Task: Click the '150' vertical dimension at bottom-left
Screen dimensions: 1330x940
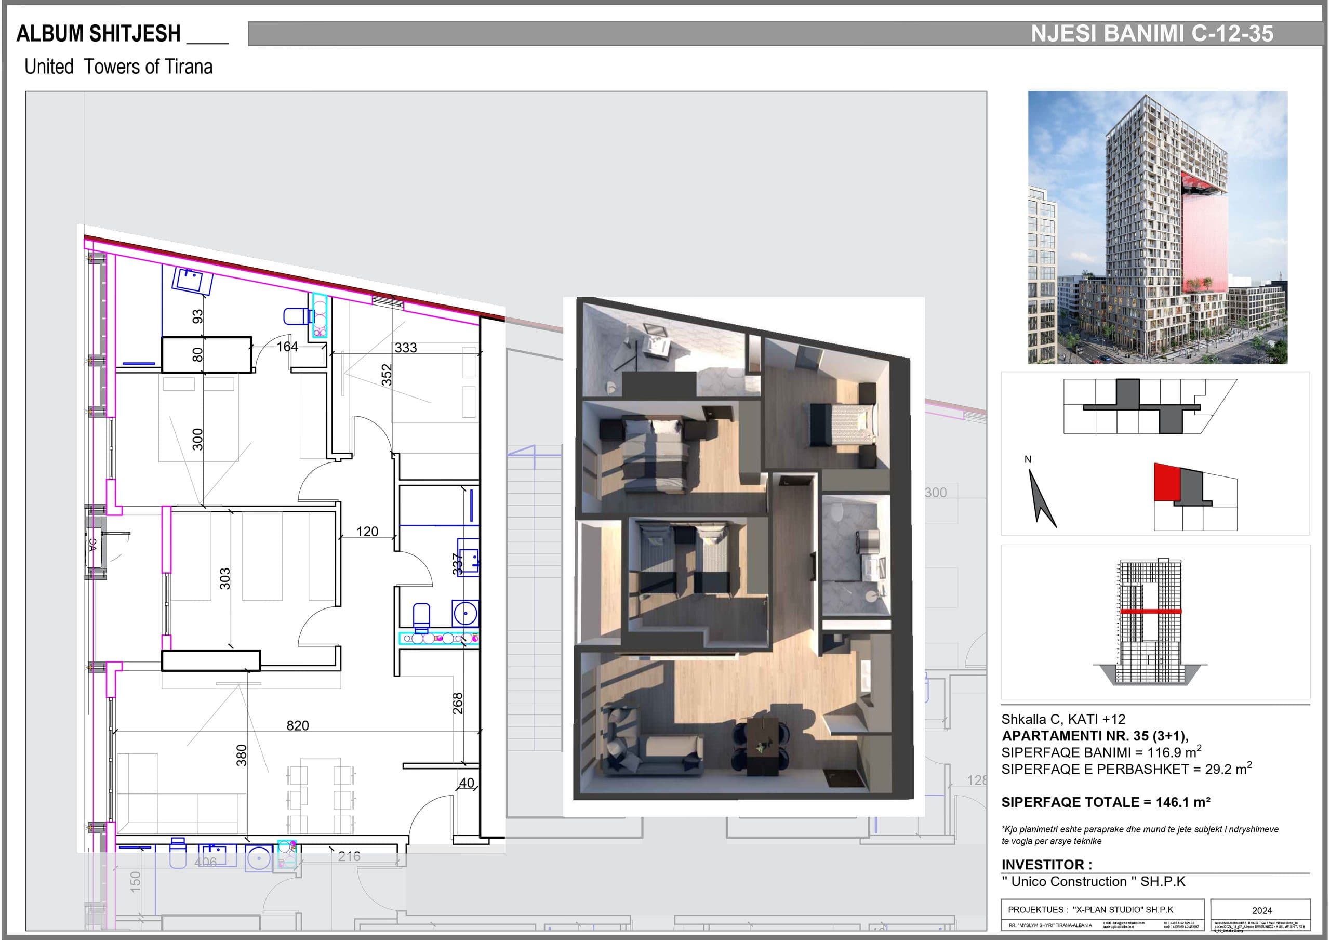Action: 135,882
